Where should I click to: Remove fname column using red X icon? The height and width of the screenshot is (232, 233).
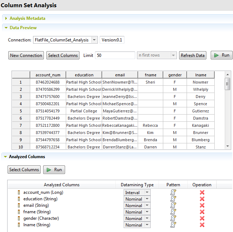pos(202,212)
